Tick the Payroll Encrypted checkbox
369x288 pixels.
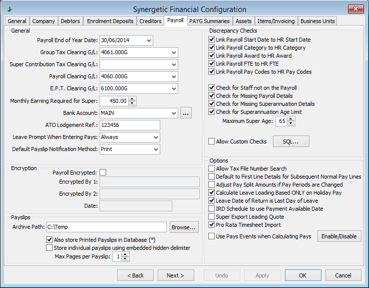[x=103, y=173]
